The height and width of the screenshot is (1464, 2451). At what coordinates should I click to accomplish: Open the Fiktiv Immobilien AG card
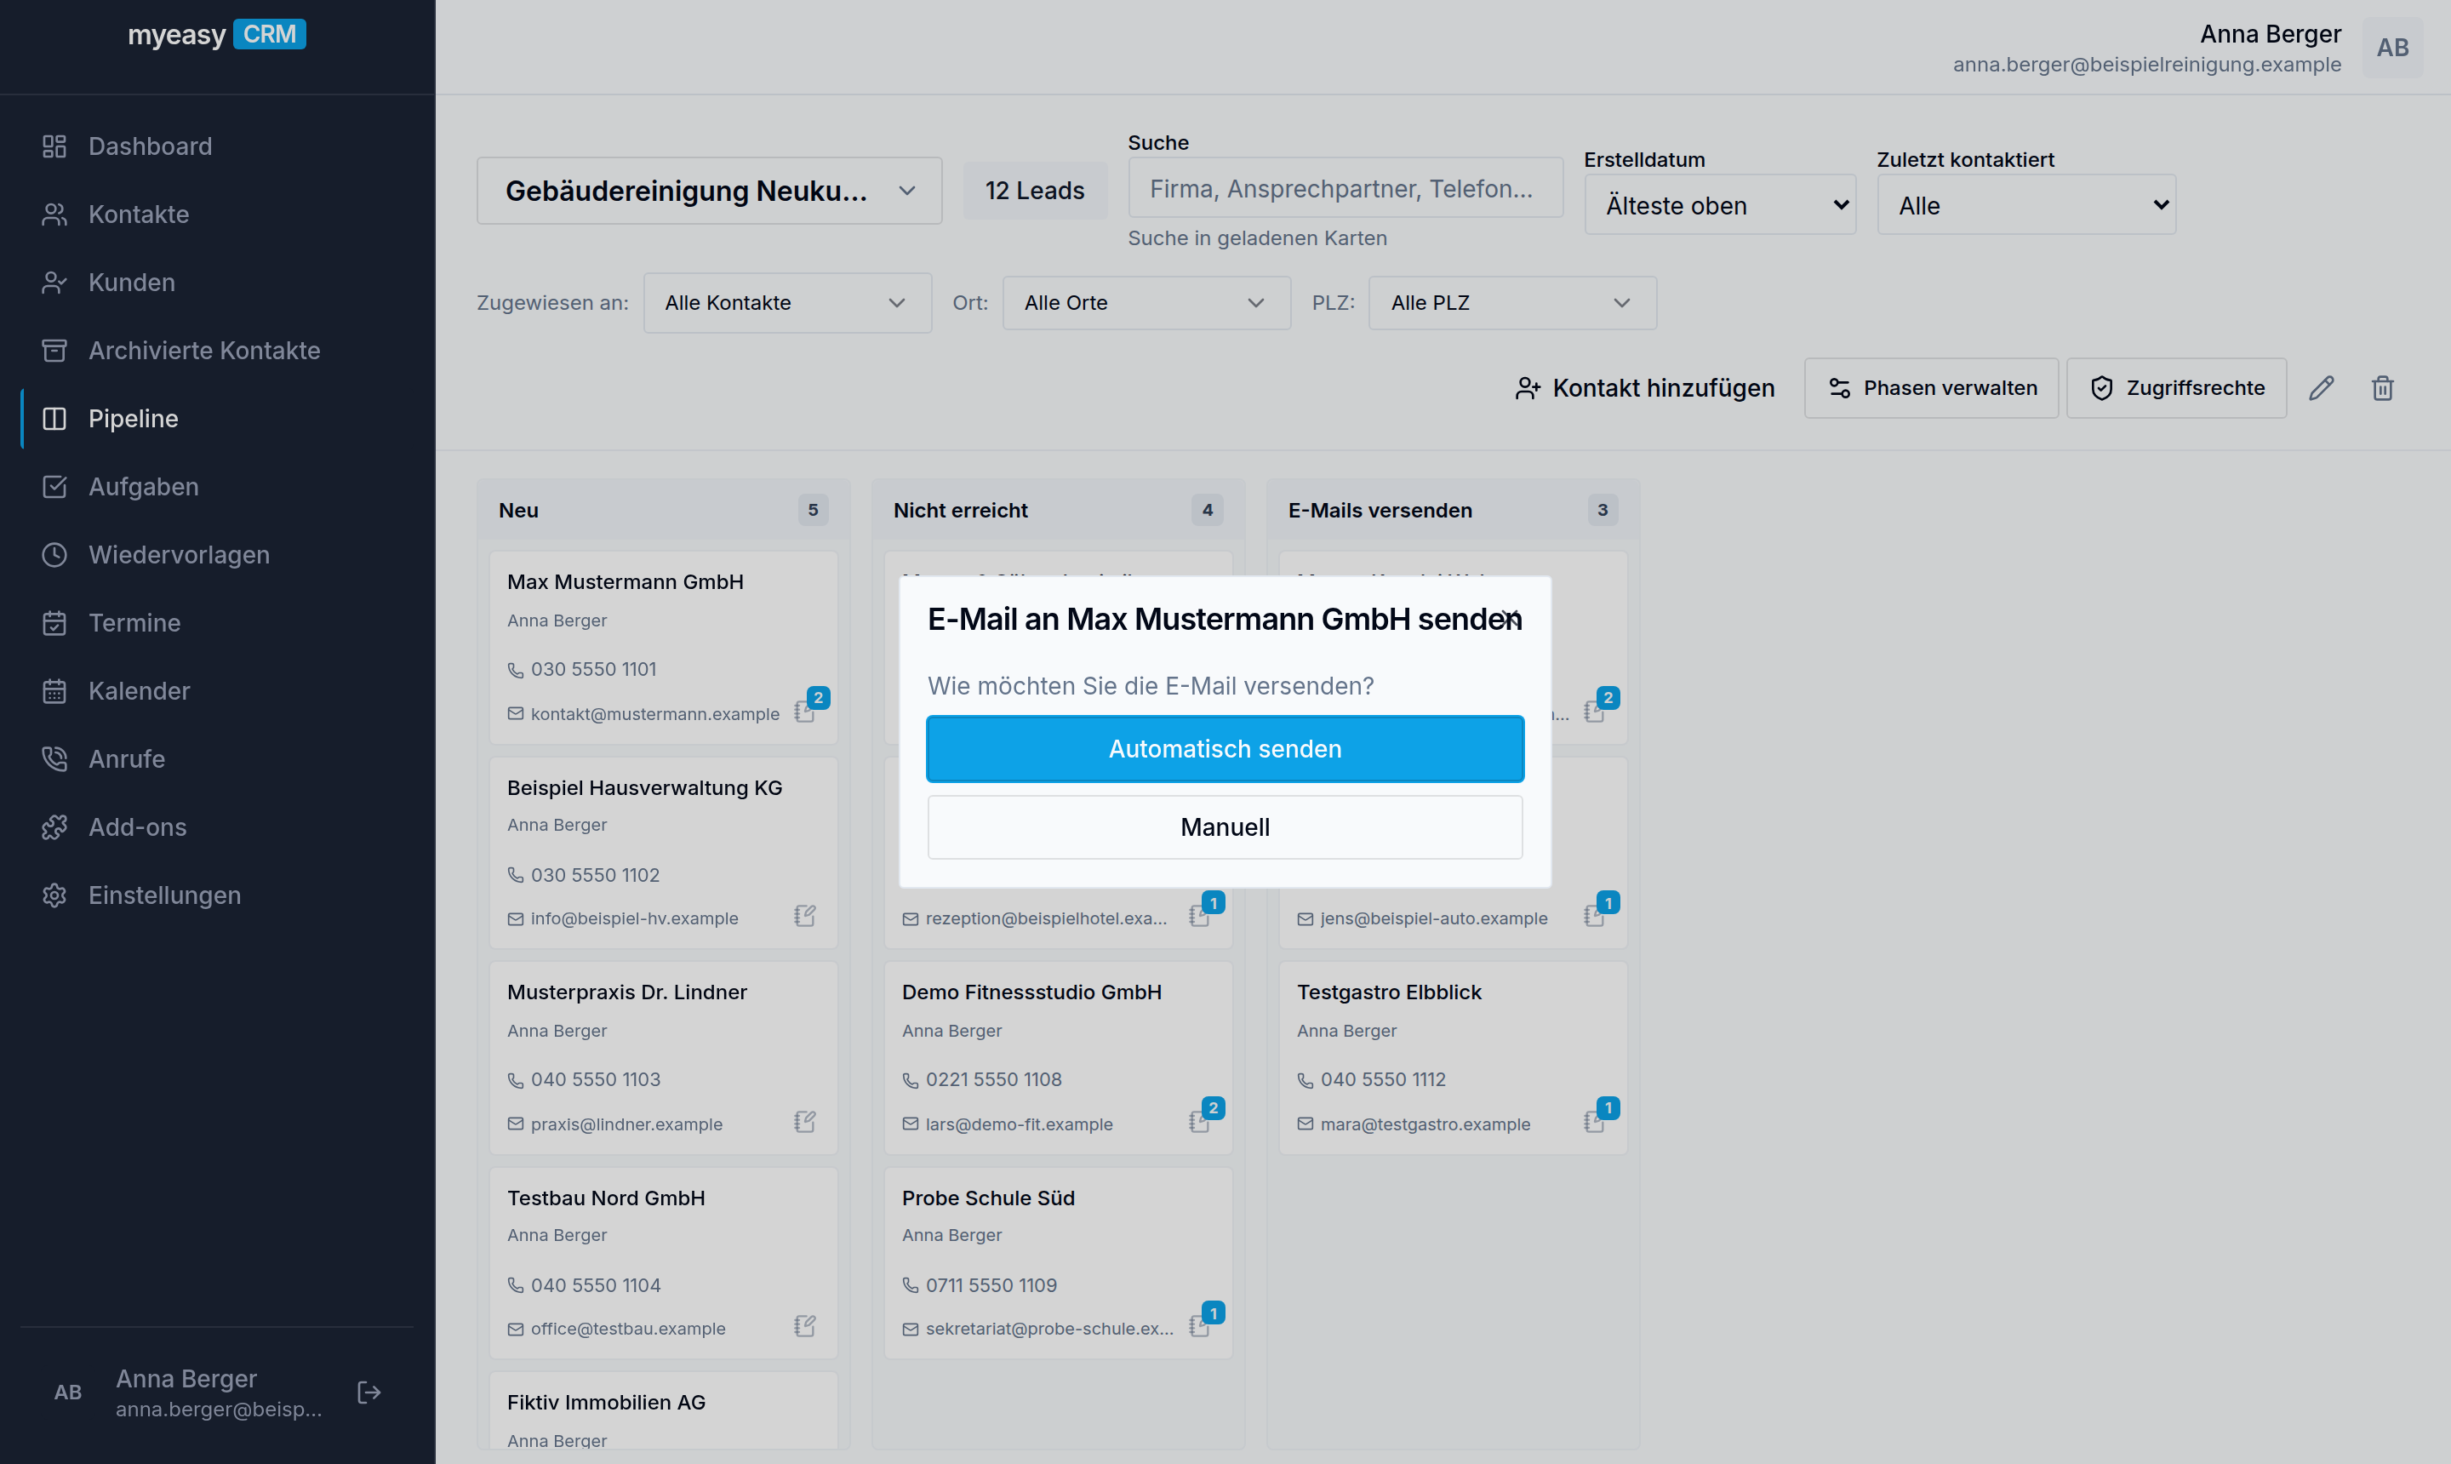coord(663,1410)
